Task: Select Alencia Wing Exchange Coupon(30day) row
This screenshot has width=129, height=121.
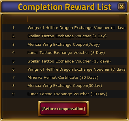Action: click(x=64, y=86)
